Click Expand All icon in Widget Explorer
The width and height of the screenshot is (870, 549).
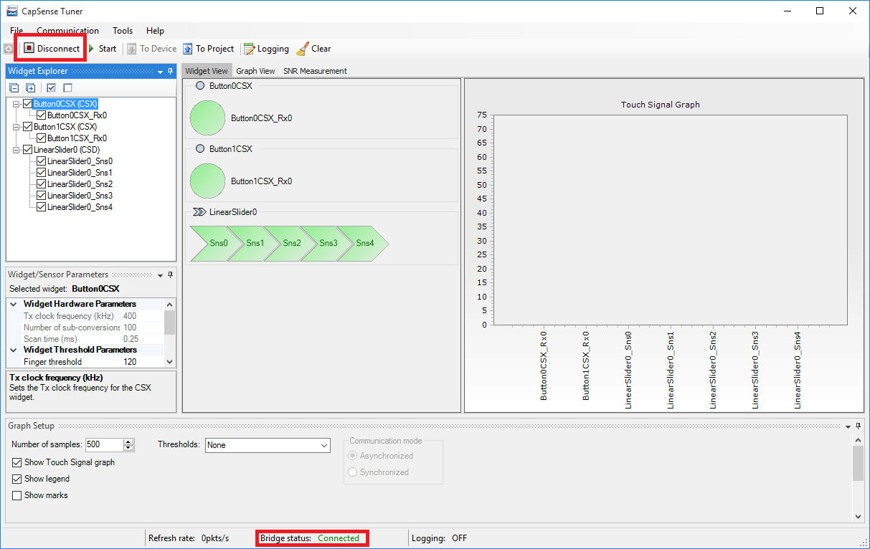click(31, 87)
